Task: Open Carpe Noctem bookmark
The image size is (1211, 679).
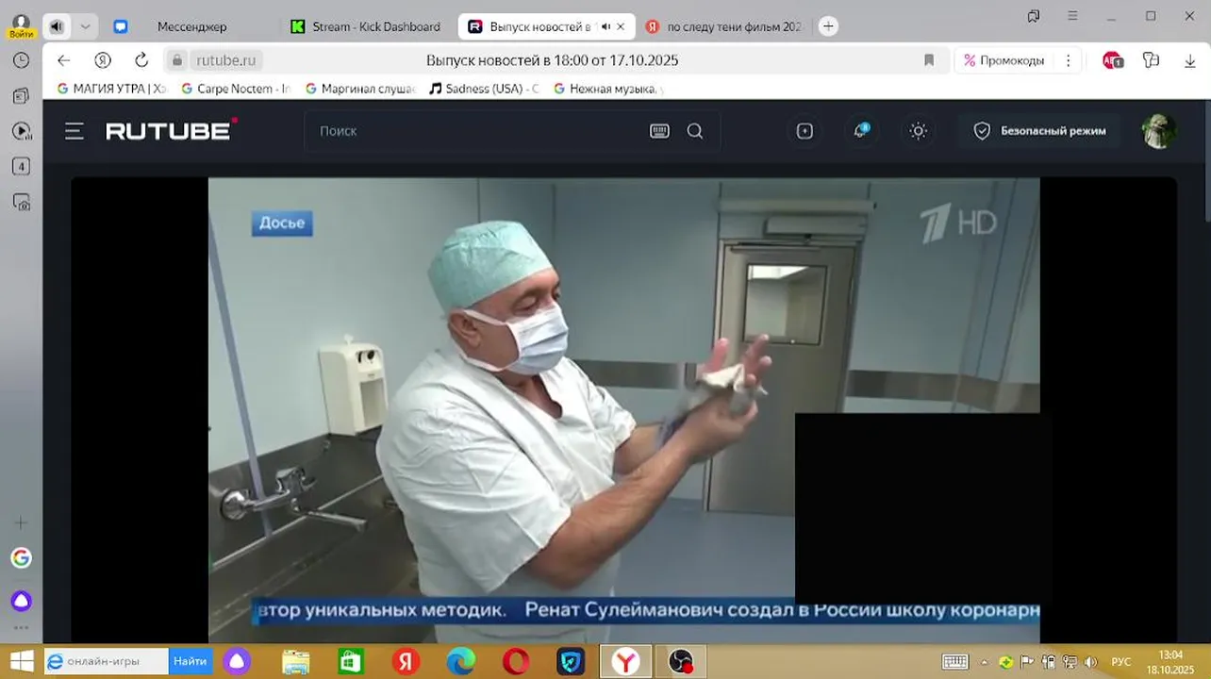Action: pyautogui.click(x=236, y=89)
